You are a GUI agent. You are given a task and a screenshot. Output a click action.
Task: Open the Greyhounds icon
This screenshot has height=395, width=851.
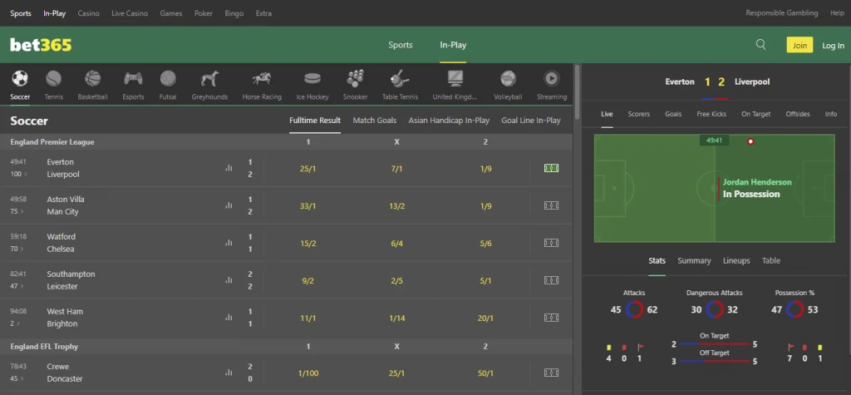(x=209, y=79)
